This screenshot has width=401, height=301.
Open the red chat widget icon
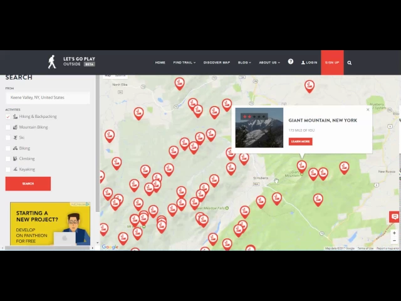point(395,217)
